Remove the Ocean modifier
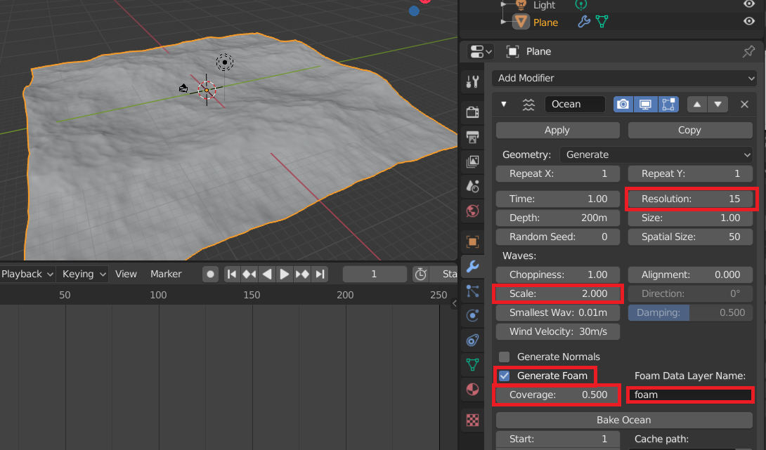The height and width of the screenshot is (450, 766). (744, 105)
